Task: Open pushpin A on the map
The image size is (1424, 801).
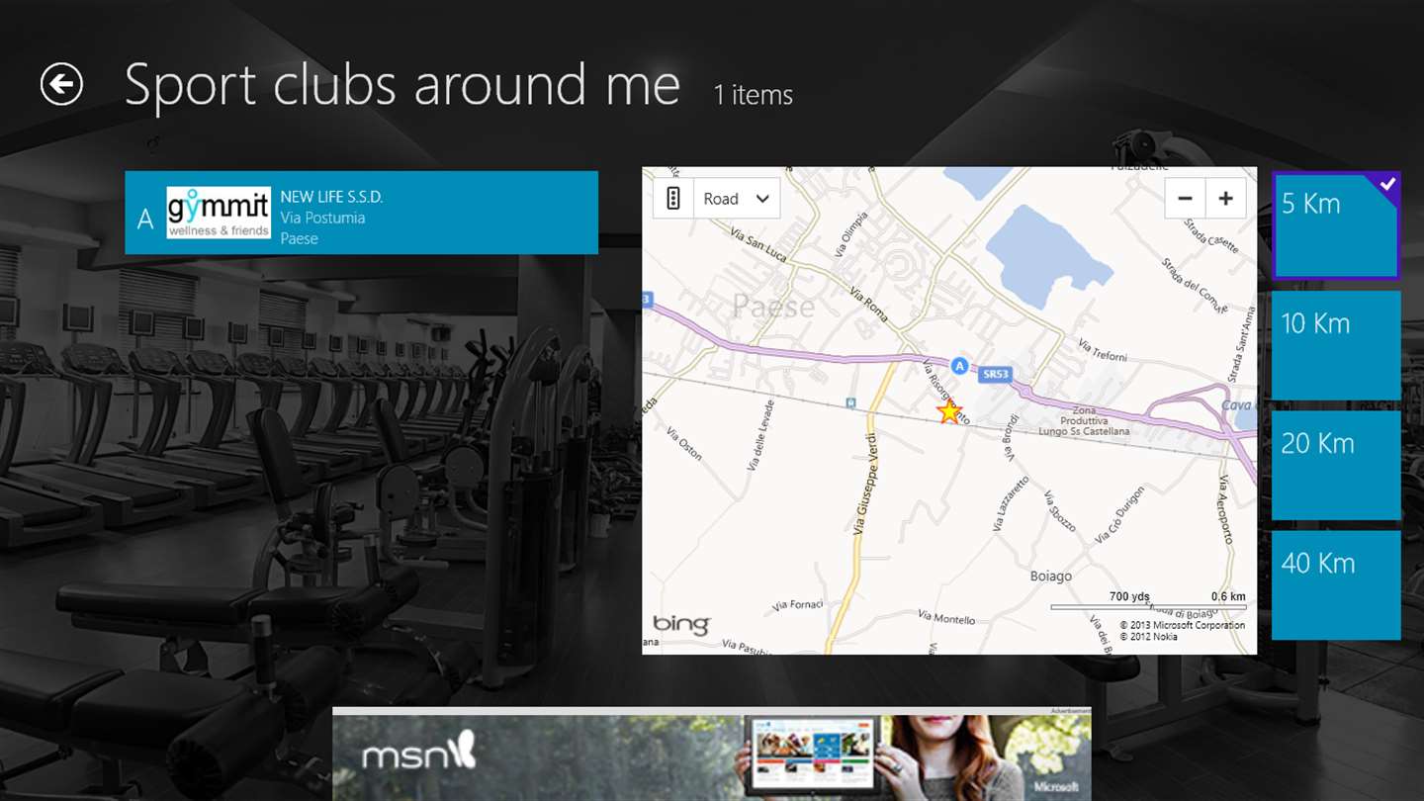Action: coord(958,366)
